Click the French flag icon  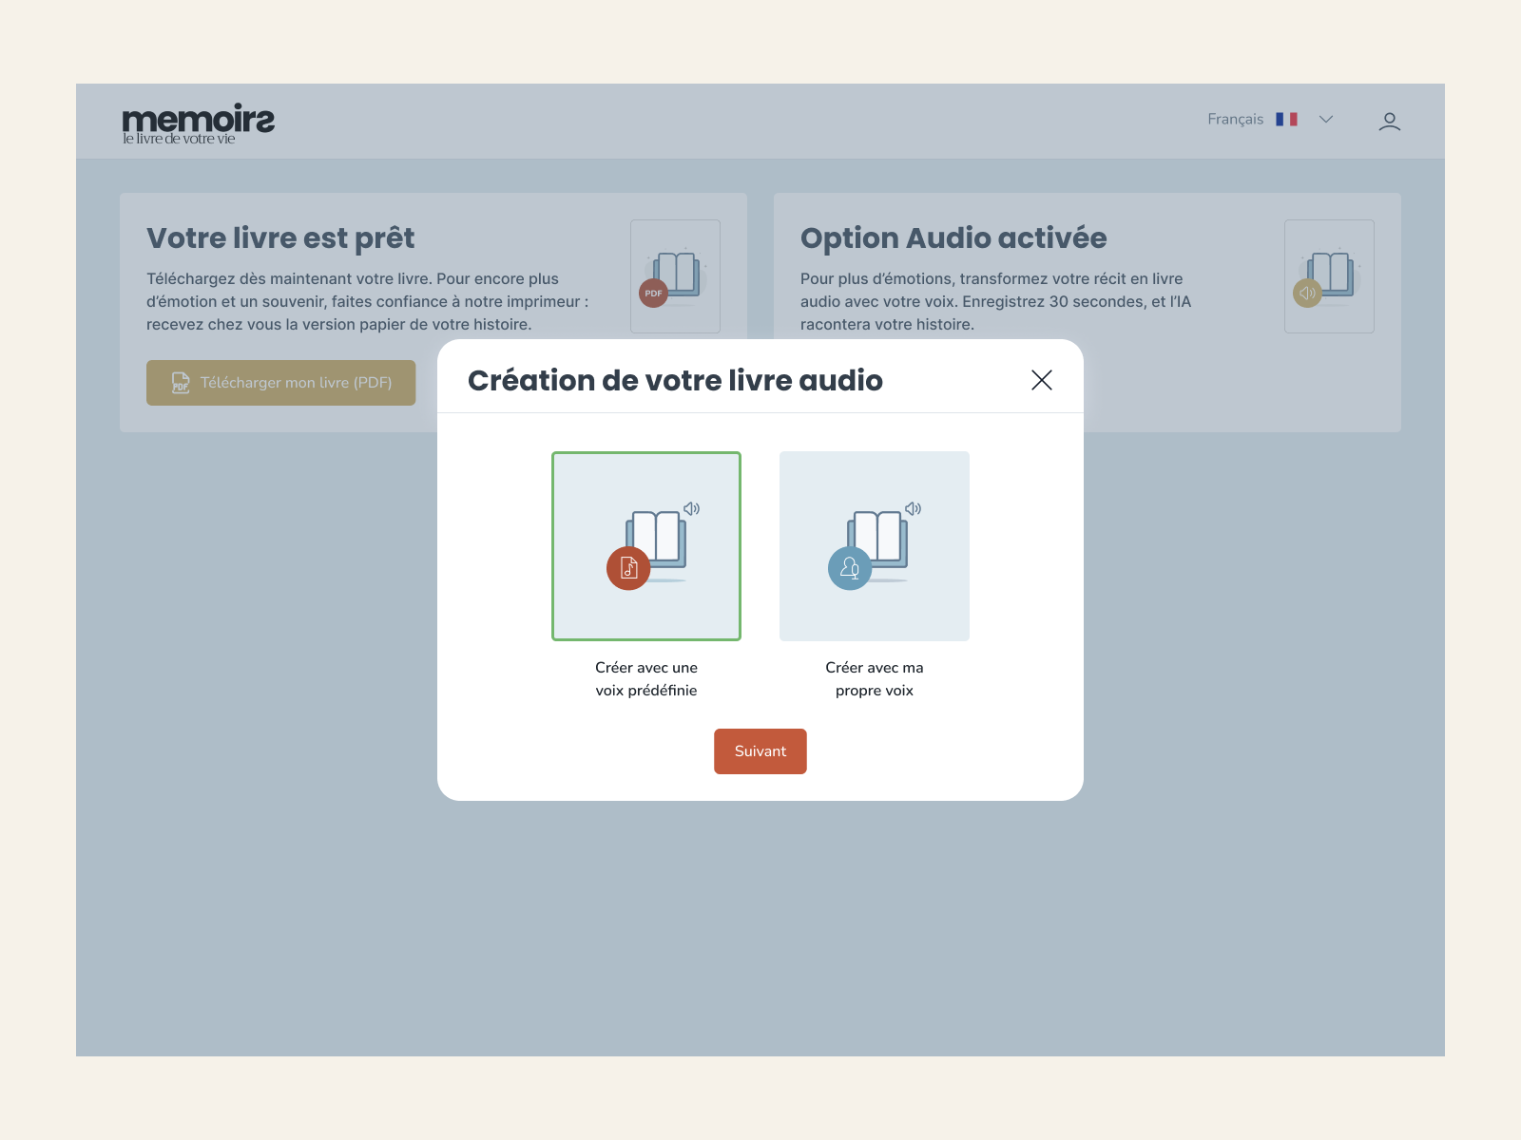click(1288, 119)
